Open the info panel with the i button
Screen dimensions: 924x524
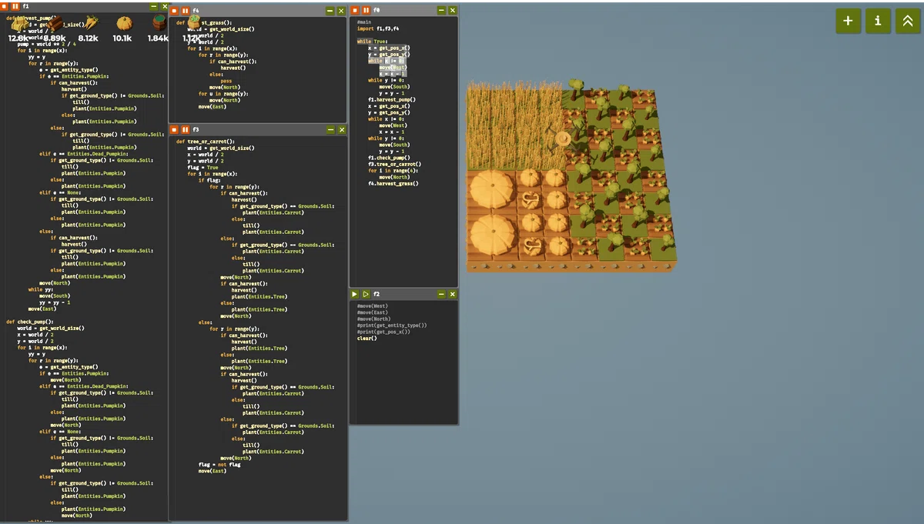(878, 21)
